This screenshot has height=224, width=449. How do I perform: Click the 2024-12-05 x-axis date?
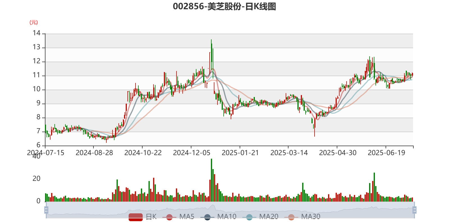pyautogui.click(x=192, y=153)
